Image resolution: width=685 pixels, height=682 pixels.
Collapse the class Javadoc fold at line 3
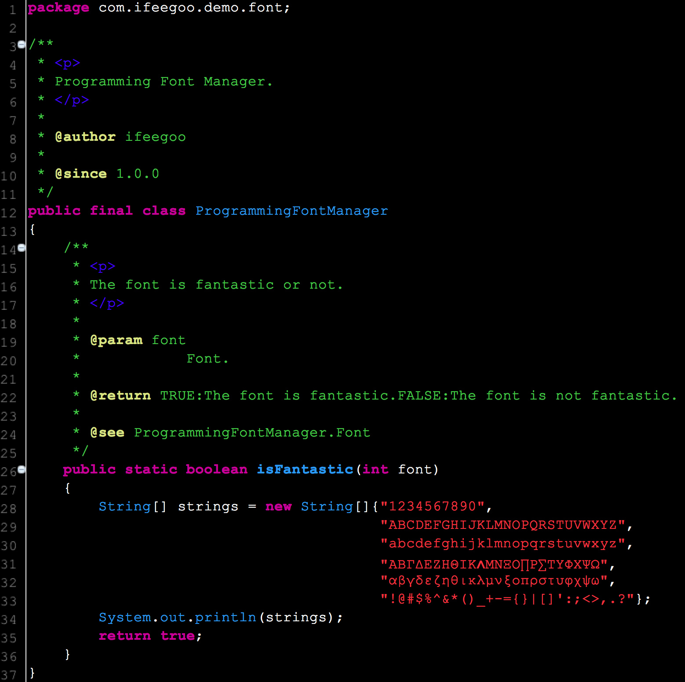[21, 44]
